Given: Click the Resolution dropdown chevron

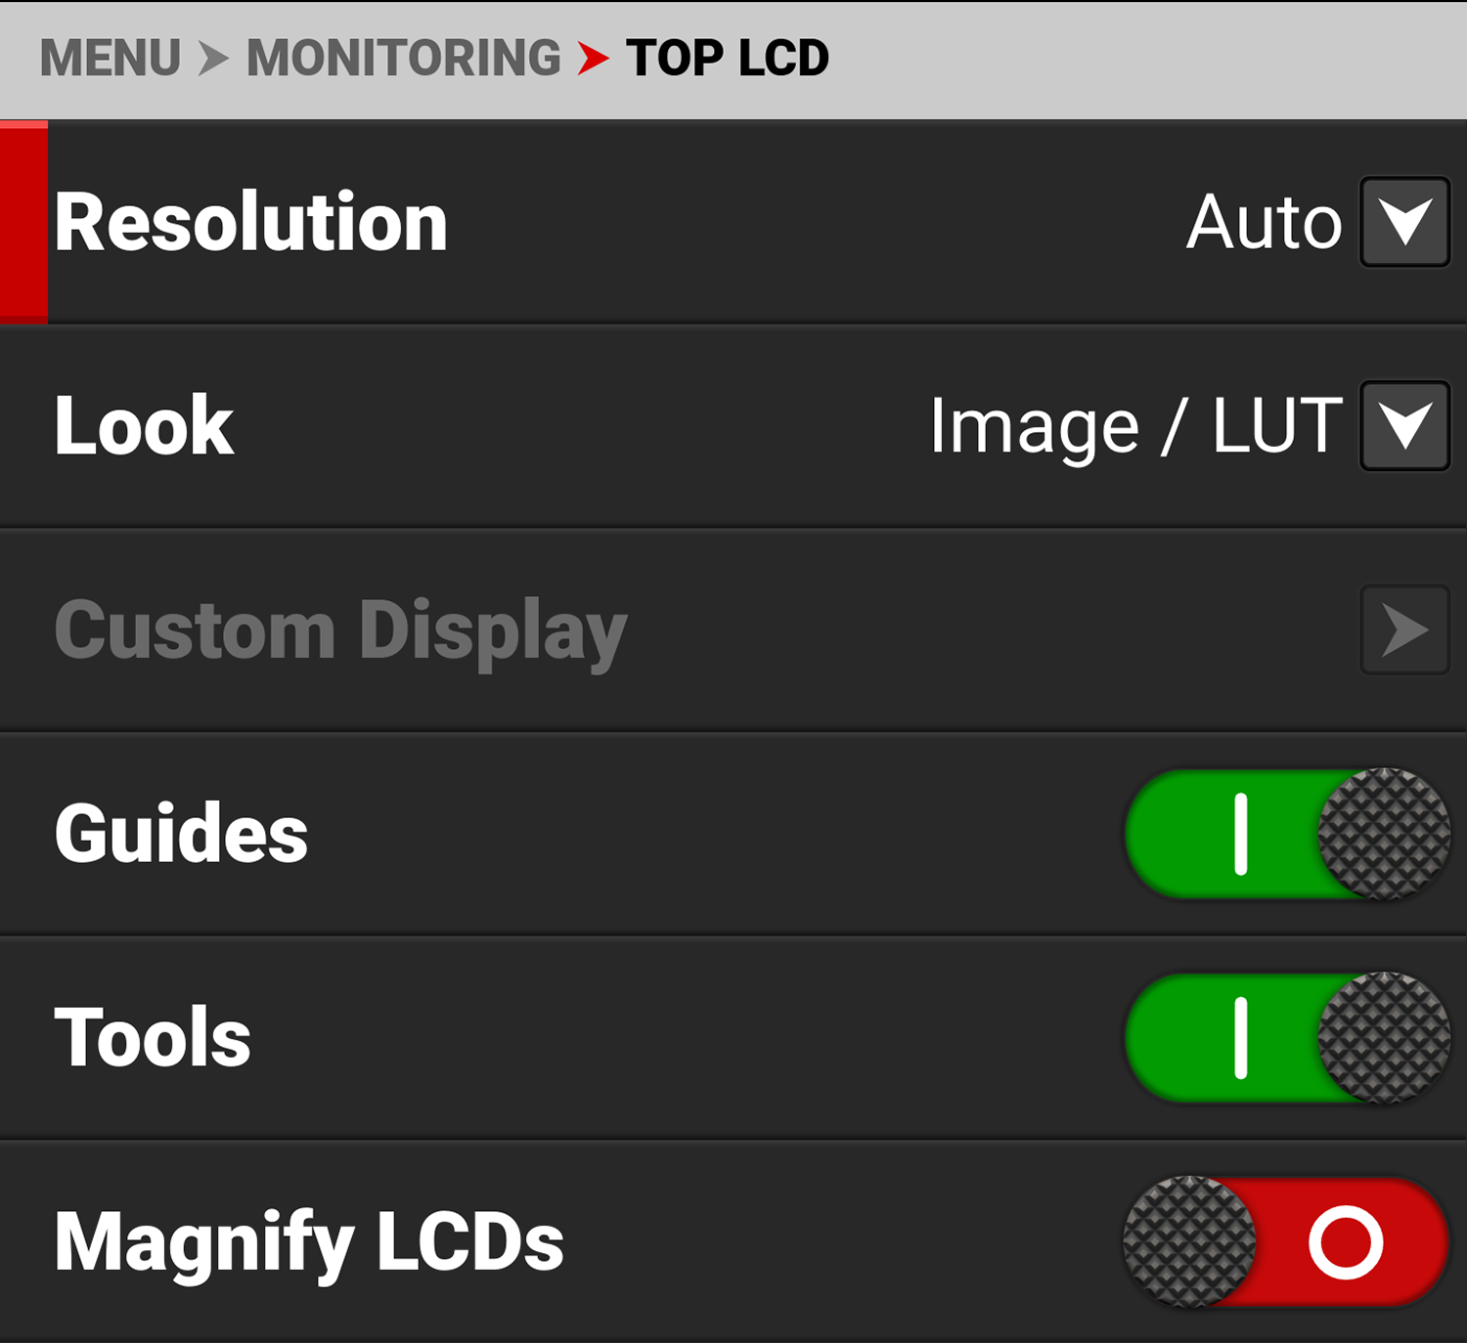Looking at the screenshot, I should tap(1404, 221).
